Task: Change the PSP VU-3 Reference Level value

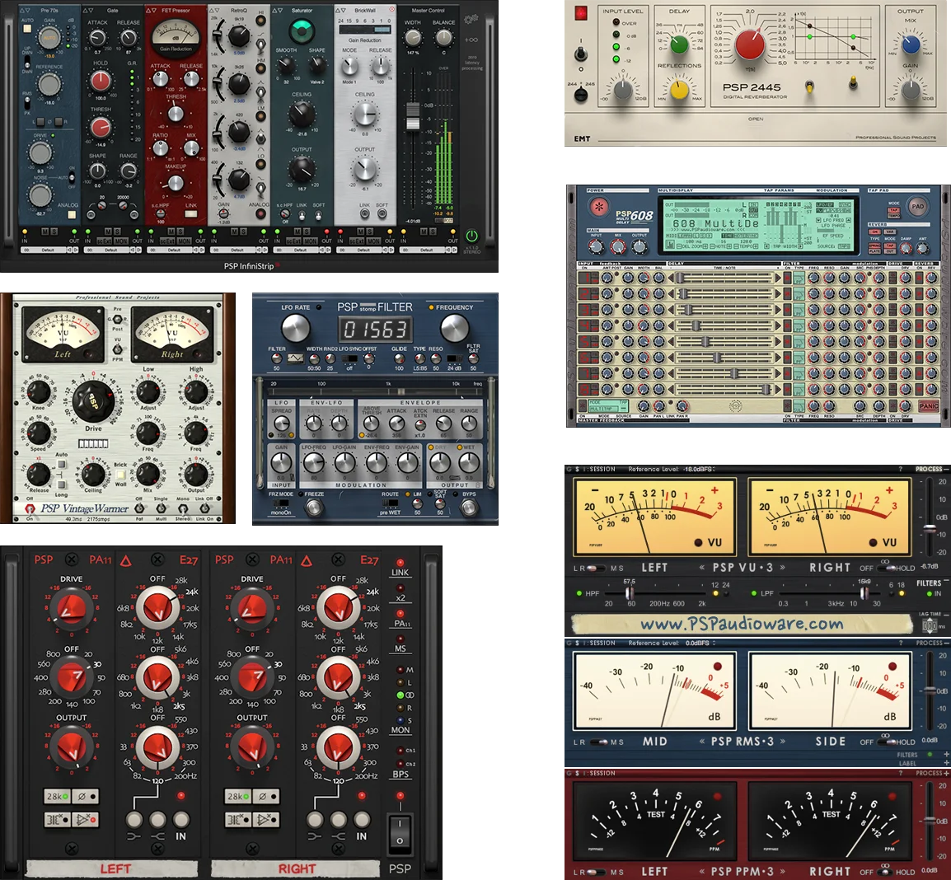Action: coord(700,470)
